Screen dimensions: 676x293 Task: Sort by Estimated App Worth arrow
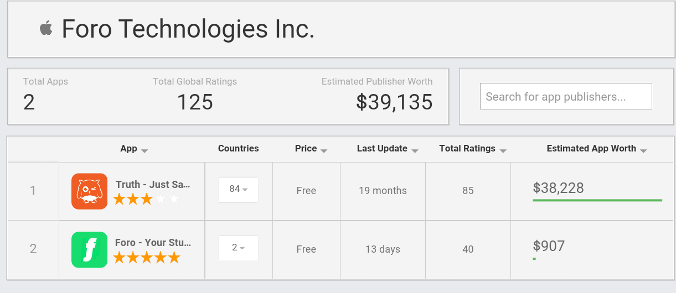(x=643, y=151)
